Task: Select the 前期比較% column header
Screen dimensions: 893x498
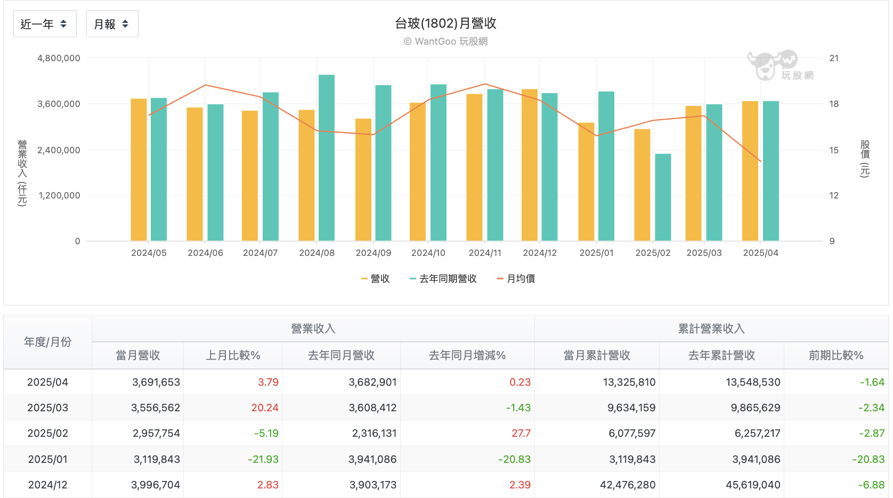Action: click(x=836, y=355)
